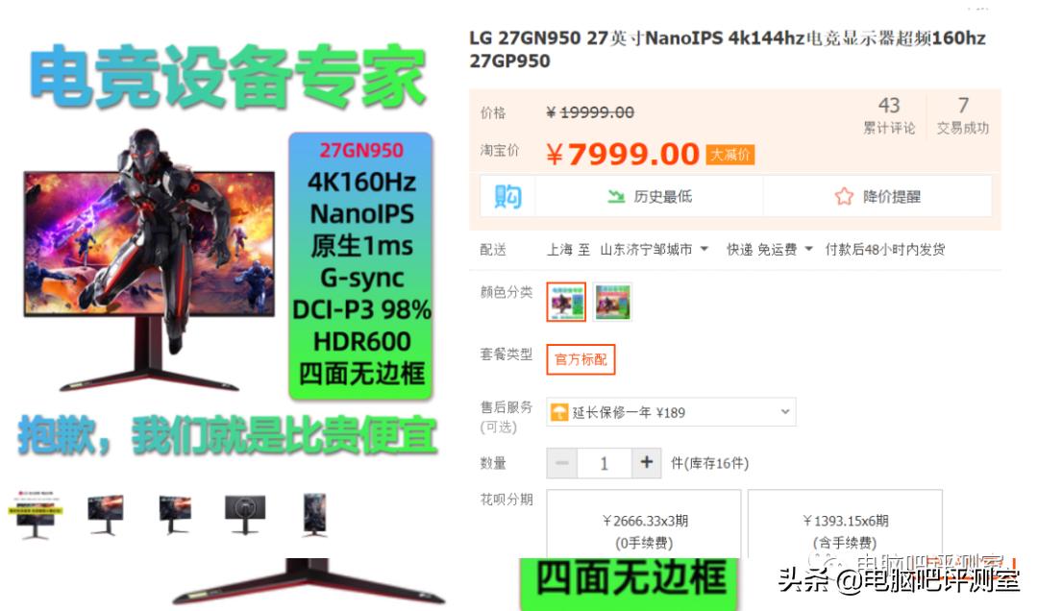Click the orange umbrella warranty icon
Image resolution: width=1038 pixels, height=611 pixels.
pyautogui.click(x=559, y=412)
